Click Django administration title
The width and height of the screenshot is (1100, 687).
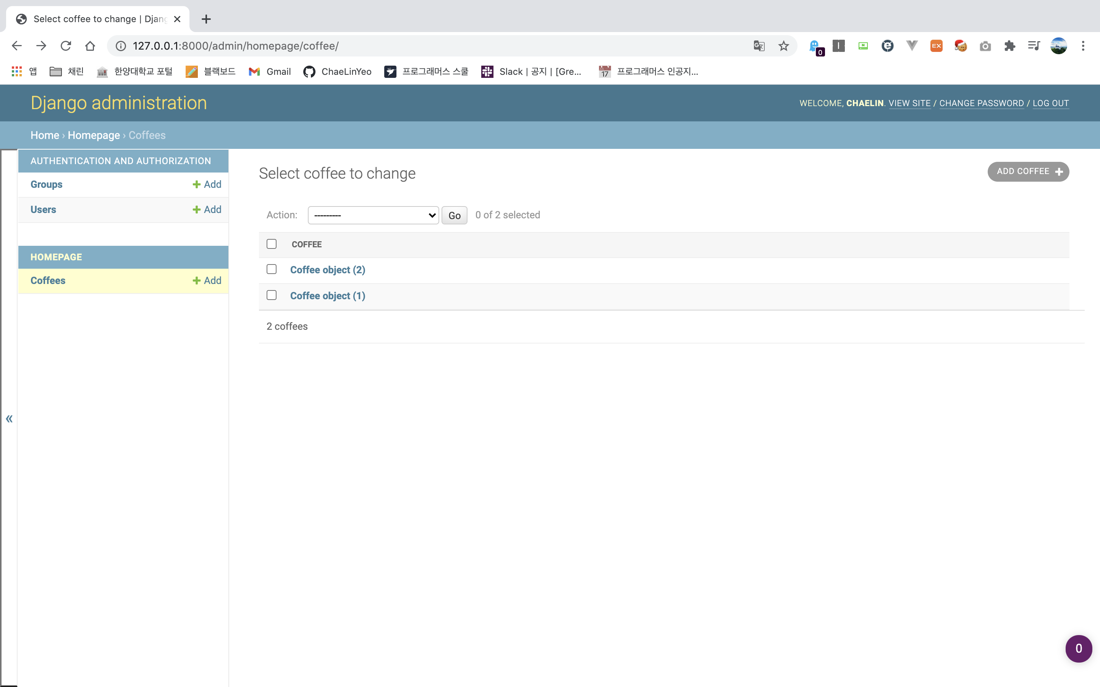tap(119, 103)
